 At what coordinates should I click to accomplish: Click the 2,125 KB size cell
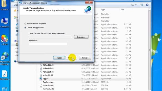tap(128, 25)
